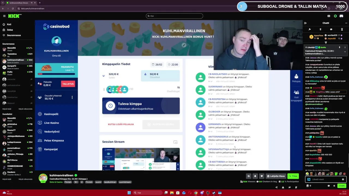The height and width of the screenshot is (196, 349).
Task: Click the user moderation icon below stream
Action: click(x=296, y=187)
